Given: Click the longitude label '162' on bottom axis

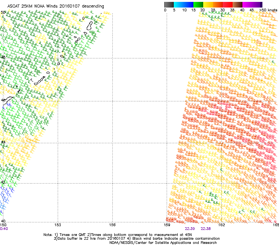Looking at the screenshot, I should tap(222, 225).
